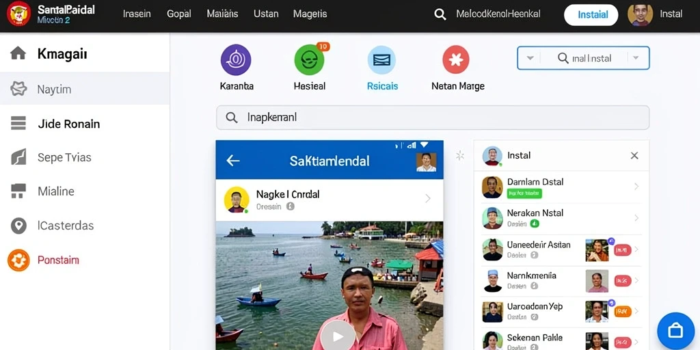Open left dropdown arrow in inal Instal box
The height and width of the screenshot is (350, 700).
530,58
